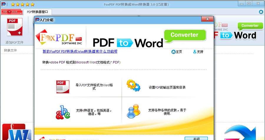265x140 pixels.
Task: Open the link about new FoxPDF converter features
Action: coord(80,51)
